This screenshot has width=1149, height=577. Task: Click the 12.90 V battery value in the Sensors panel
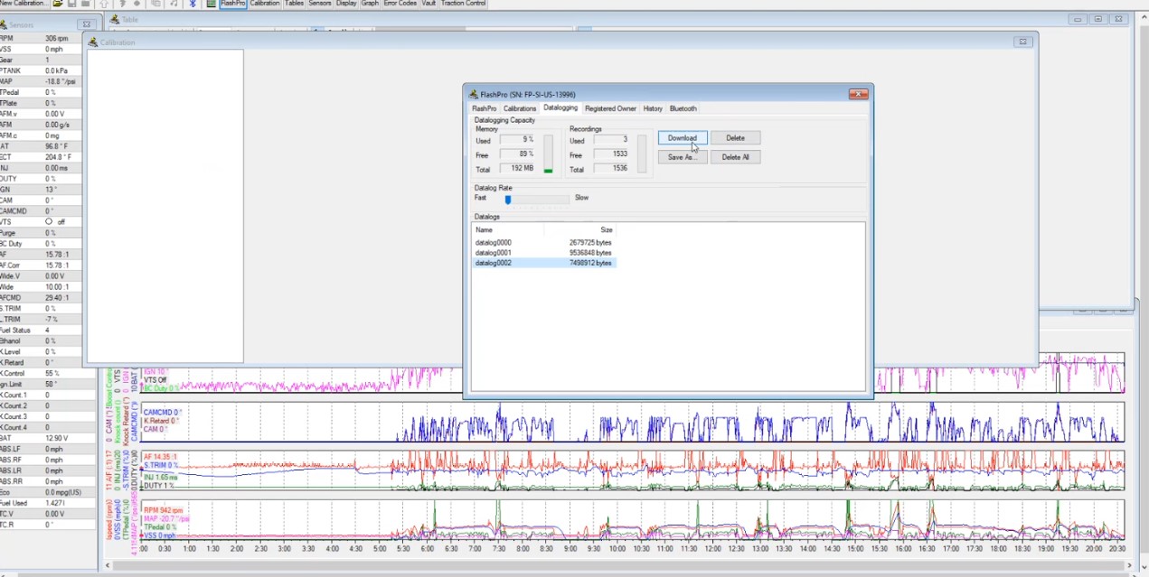tap(56, 438)
